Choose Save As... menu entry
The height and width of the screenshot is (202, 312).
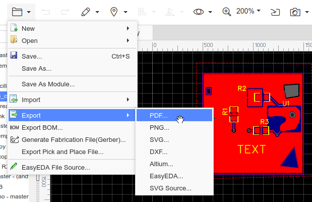[73, 69]
